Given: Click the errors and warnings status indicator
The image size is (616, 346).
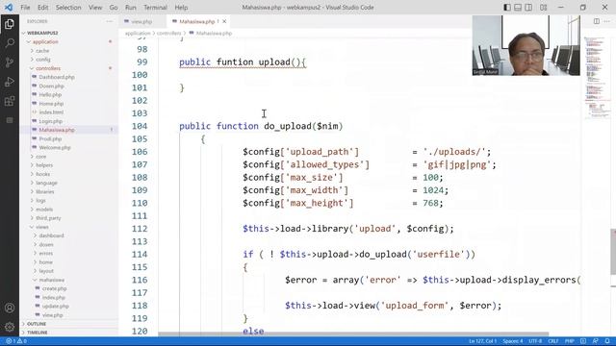Looking at the screenshot, I should tap(16, 341).
